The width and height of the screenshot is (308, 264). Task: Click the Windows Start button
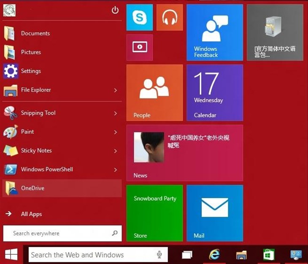click(x=11, y=254)
